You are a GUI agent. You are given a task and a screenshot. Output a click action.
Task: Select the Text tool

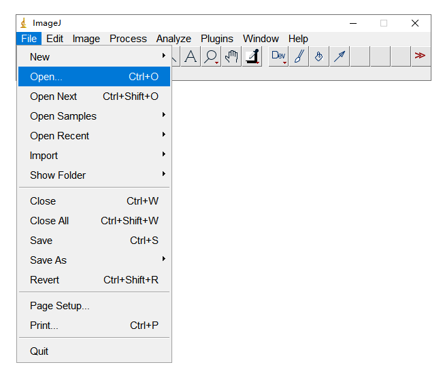[x=191, y=56]
